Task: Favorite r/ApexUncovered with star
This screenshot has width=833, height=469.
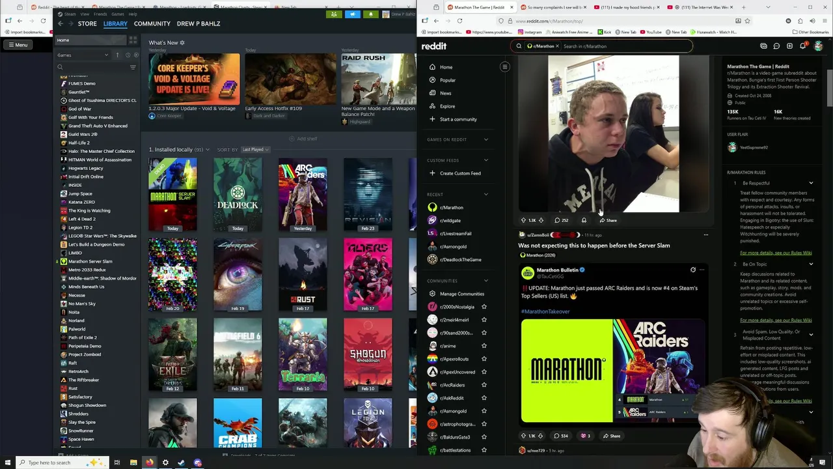Action: (484, 372)
